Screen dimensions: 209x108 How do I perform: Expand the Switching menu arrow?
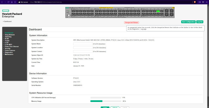[4, 37]
